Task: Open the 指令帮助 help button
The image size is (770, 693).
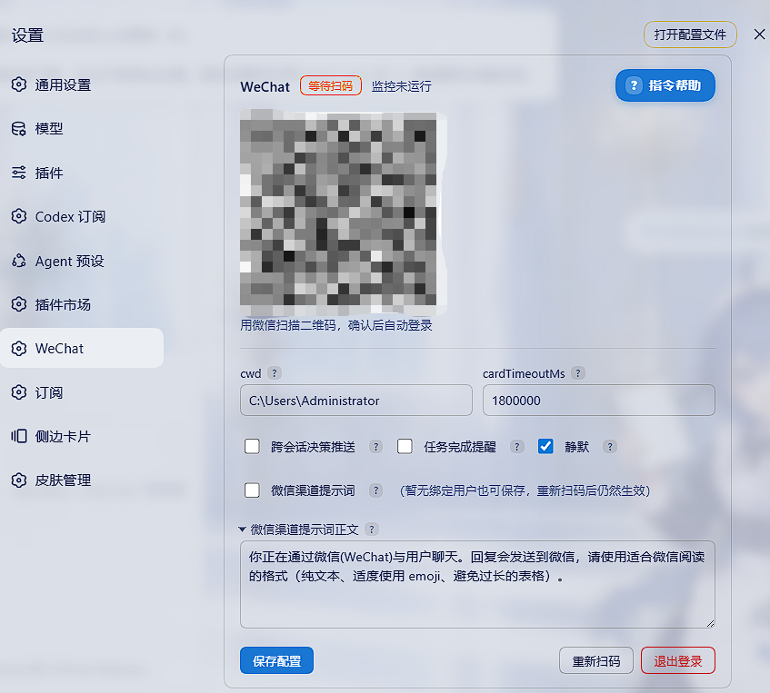Action: pyautogui.click(x=665, y=85)
